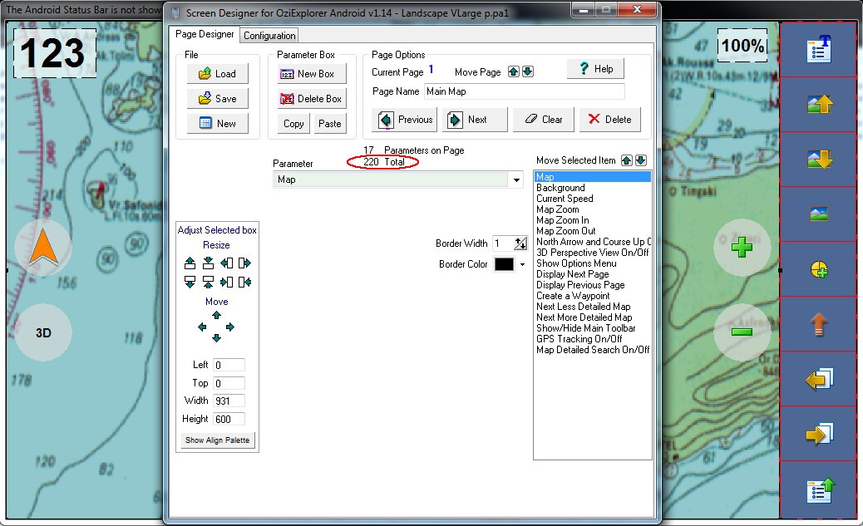This screenshot has width=863, height=526.
Task: Move selected item down in list
Action: (x=640, y=160)
